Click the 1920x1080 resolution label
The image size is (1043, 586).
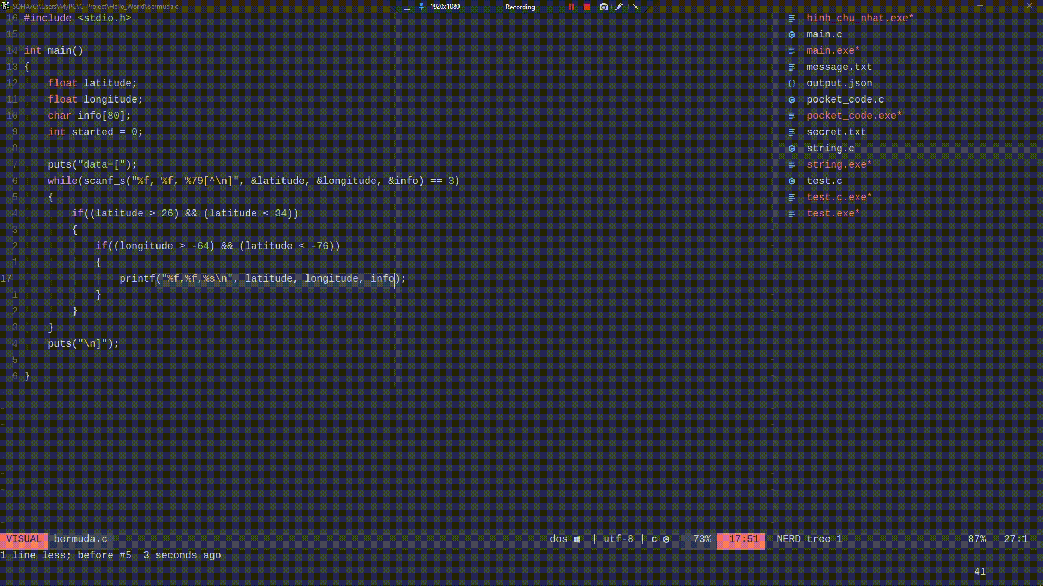[444, 7]
